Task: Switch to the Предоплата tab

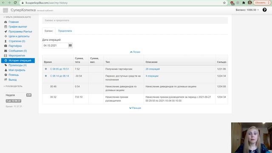Action: (65, 31)
